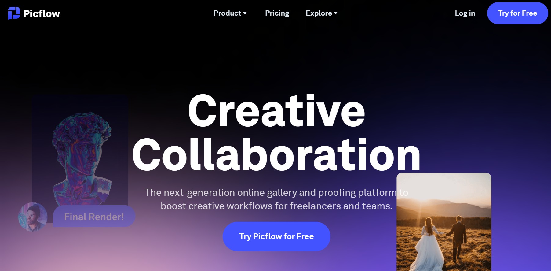Open the Product dropdown menu
This screenshot has height=271, width=551.
230,13
